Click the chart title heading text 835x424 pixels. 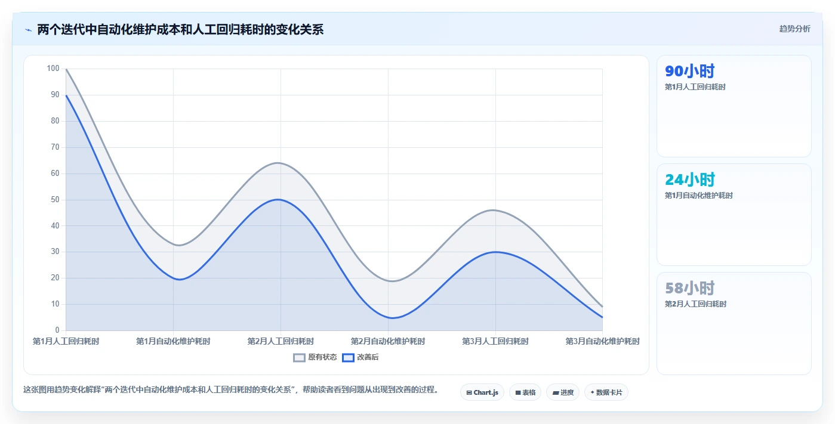coord(180,29)
